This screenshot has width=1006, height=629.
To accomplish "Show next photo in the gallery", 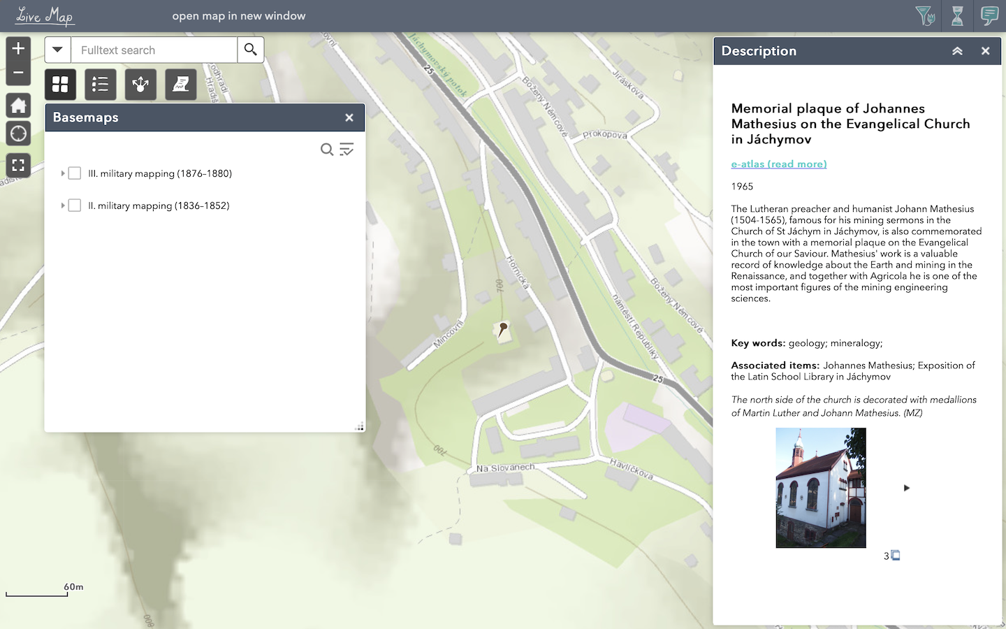I will click(x=906, y=488).
